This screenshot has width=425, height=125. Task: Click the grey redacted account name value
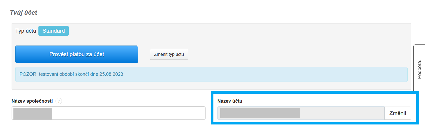260,113
